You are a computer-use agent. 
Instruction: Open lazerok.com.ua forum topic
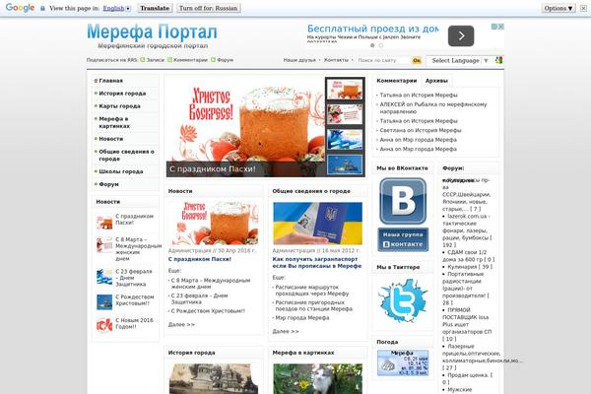[467, 230]
